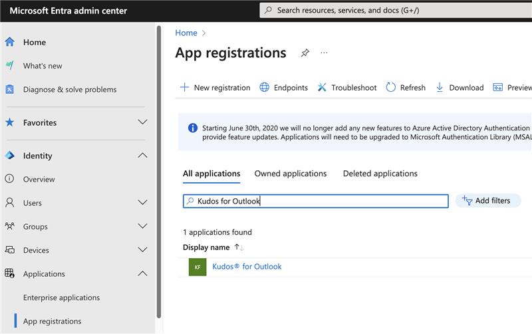Click the Download arrow icon
Image resolution: width=532 pixels, height=334 pixels.
(x=440, y=87)
